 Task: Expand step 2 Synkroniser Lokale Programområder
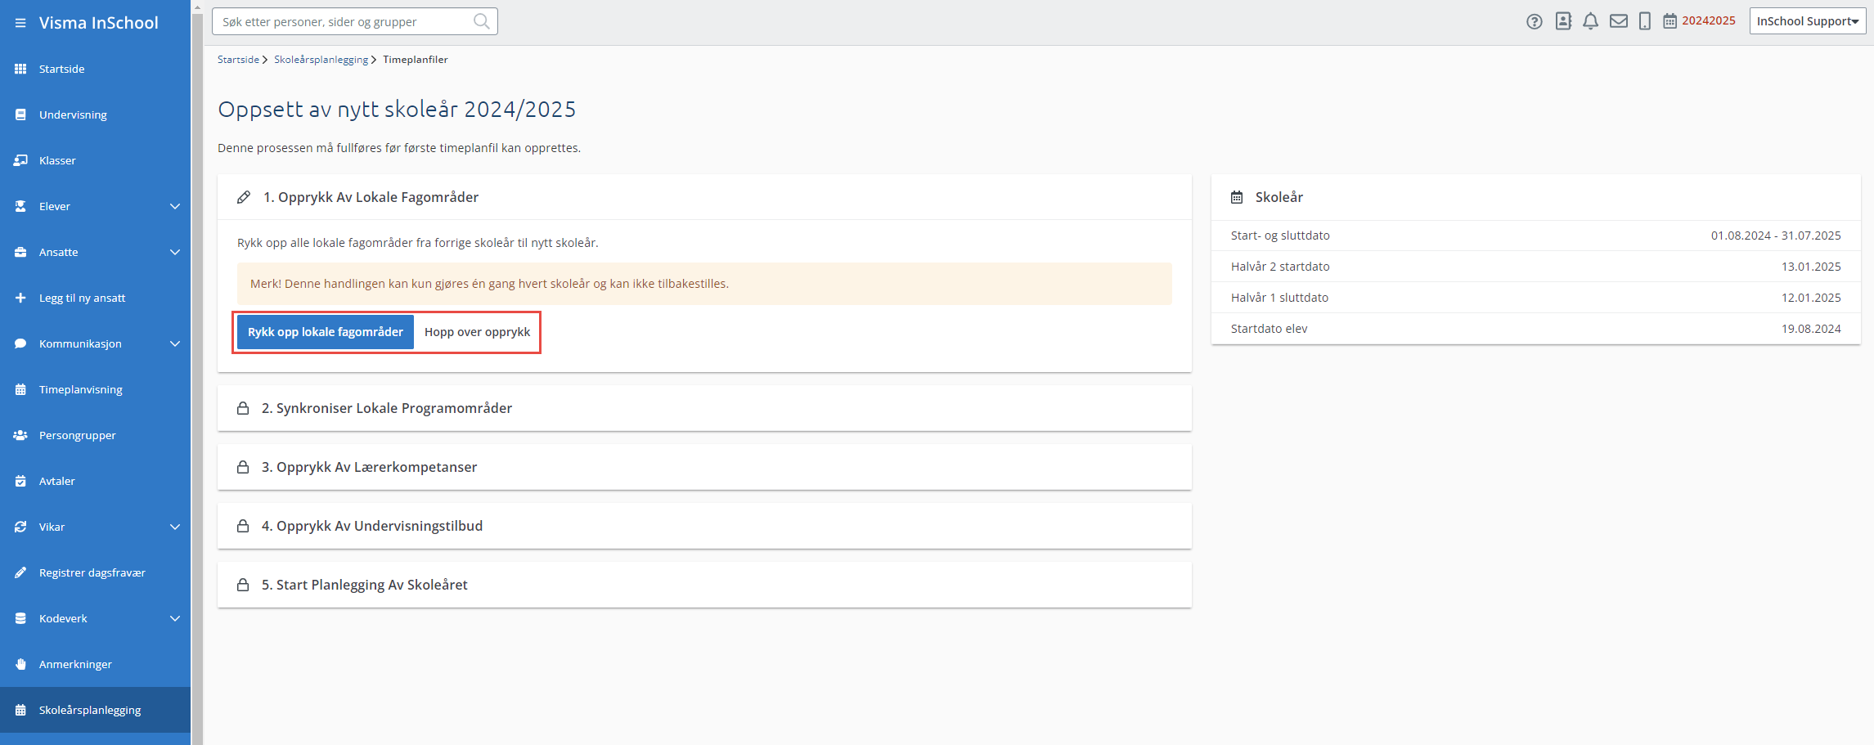point(704,408)
